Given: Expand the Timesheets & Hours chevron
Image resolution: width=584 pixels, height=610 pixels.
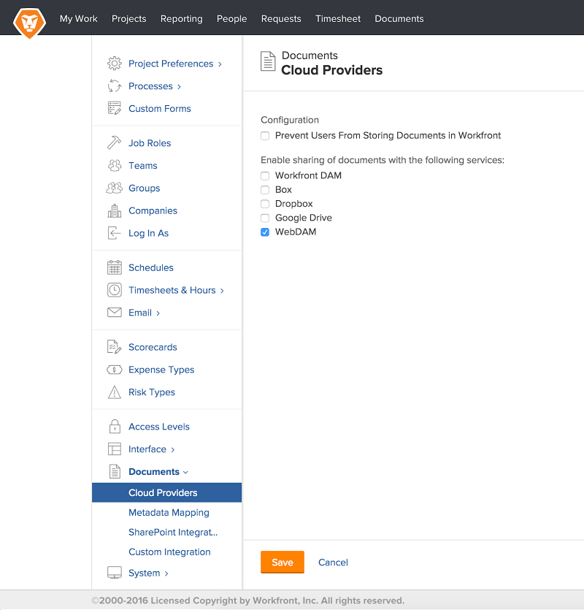Looking at the screenshot, I should 222,291.
